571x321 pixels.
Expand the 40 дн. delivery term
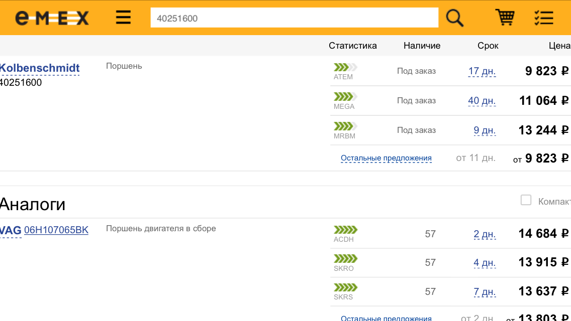tap(482, 101)
